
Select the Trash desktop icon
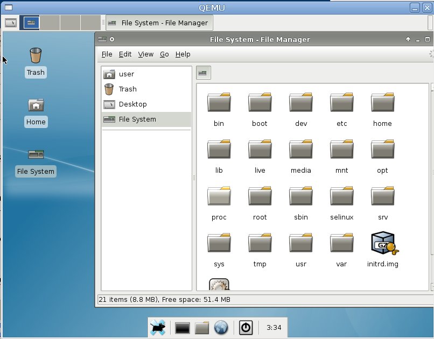point(36,62)
